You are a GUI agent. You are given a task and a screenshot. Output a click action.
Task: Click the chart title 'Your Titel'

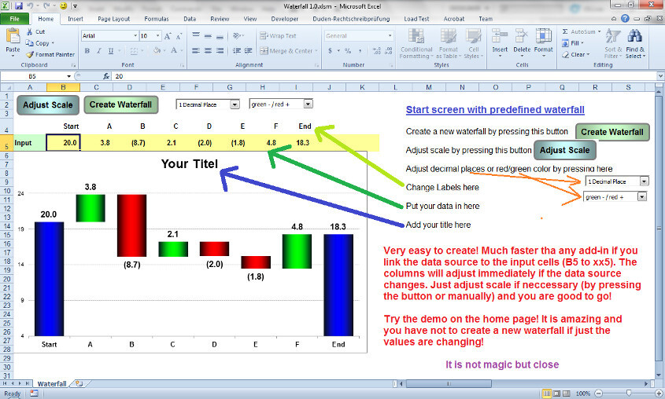(x=189, y=163)
